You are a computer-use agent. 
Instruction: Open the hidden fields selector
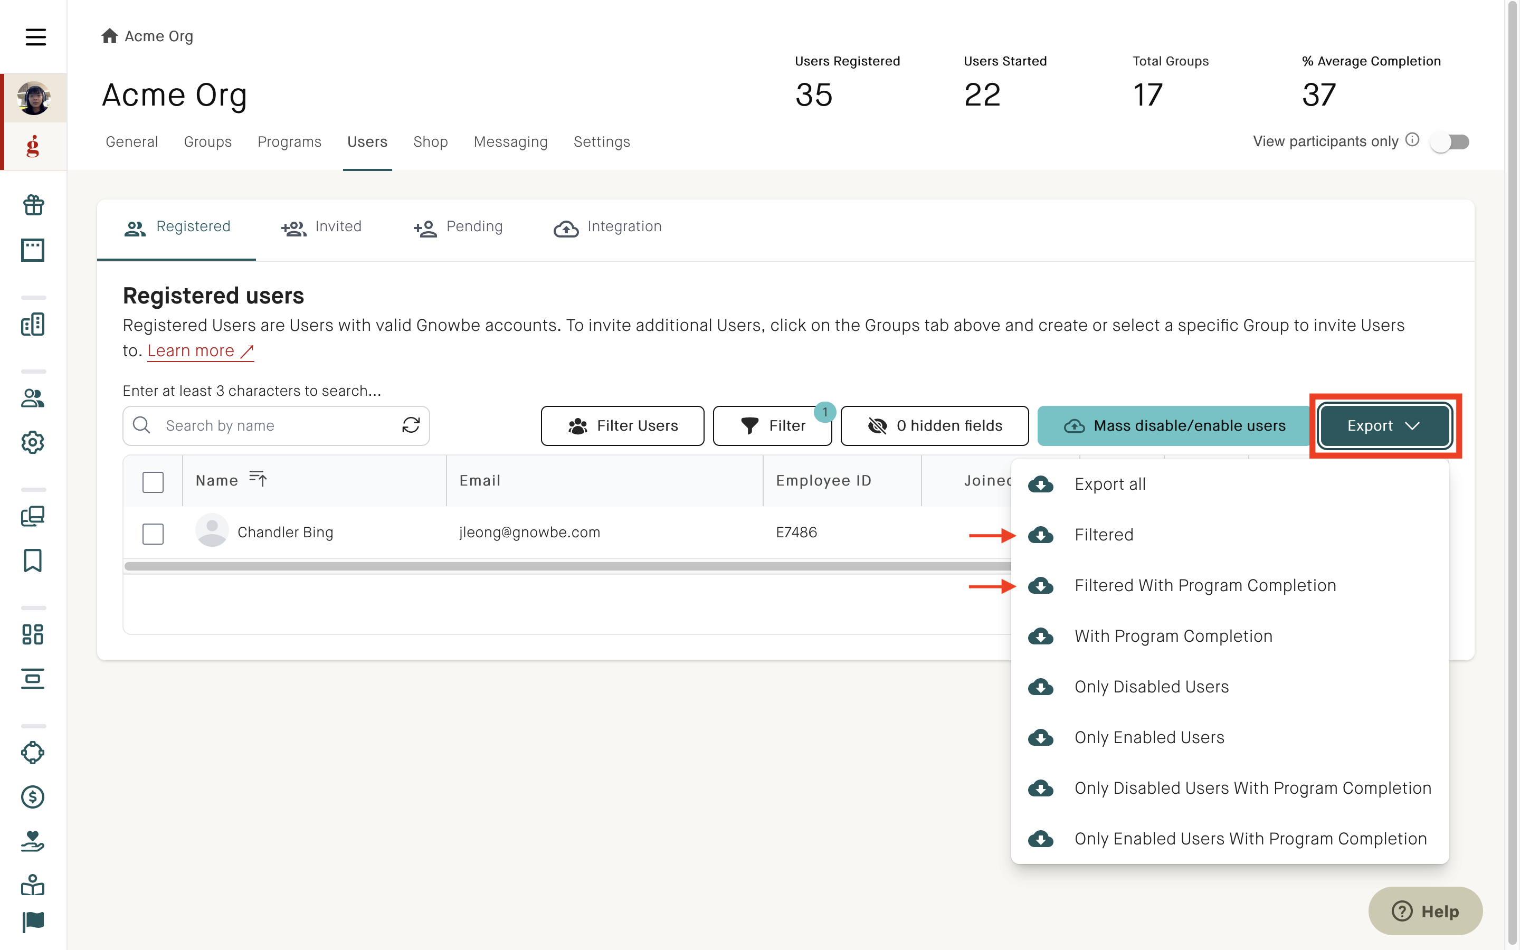[935, 425]
